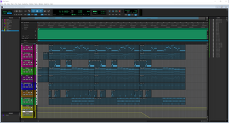Open the Groups list panel dropdown menu
Image resolution: width=229 pixels, height=123 pixels.
click(x=19, y=113)
